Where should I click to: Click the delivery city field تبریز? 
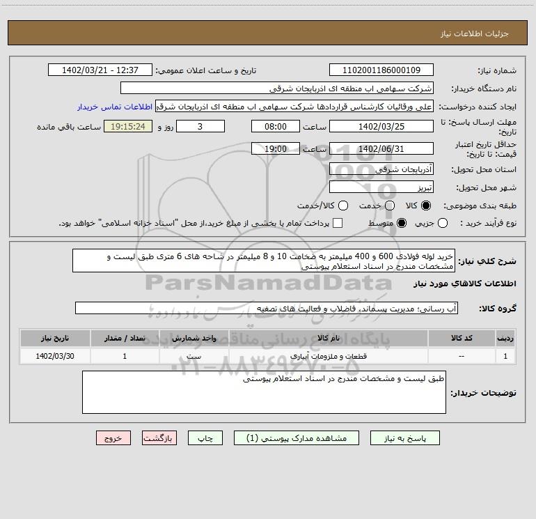point(381,187)
